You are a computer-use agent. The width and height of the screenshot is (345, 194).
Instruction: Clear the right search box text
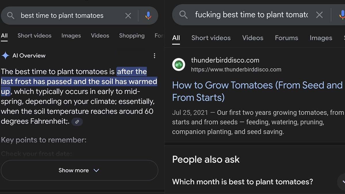[319, 15]
